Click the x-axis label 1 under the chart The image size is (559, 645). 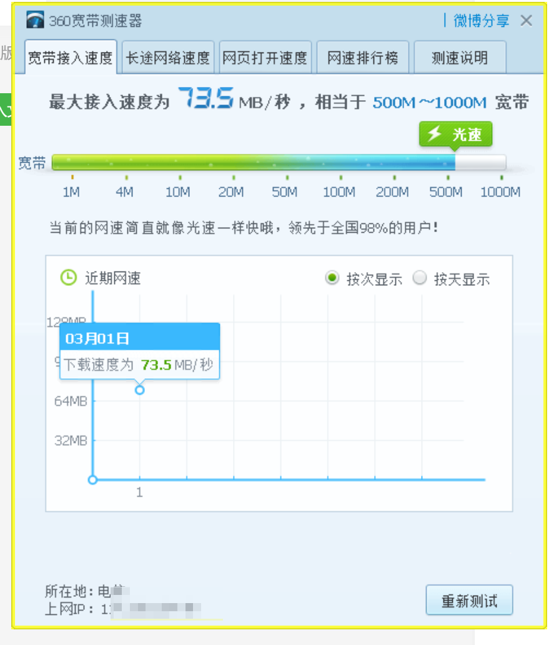pos(140,492)
